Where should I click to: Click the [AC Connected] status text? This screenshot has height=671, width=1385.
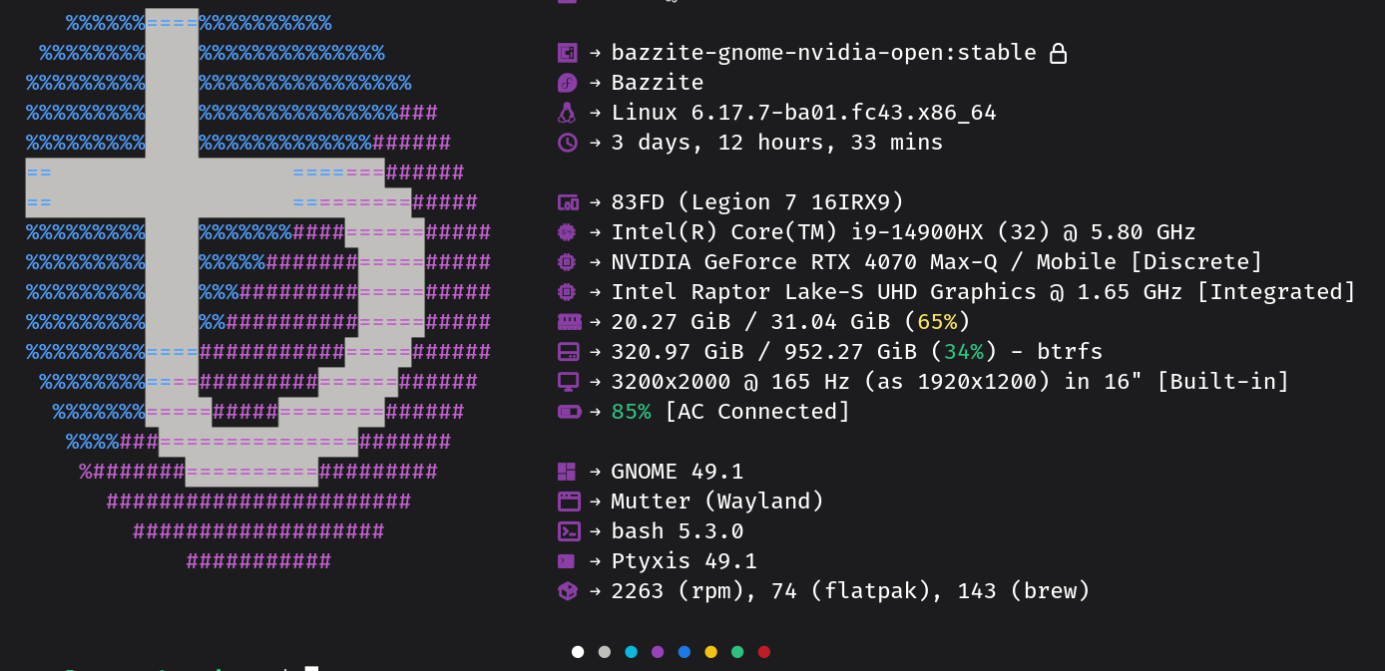(757, 412)
